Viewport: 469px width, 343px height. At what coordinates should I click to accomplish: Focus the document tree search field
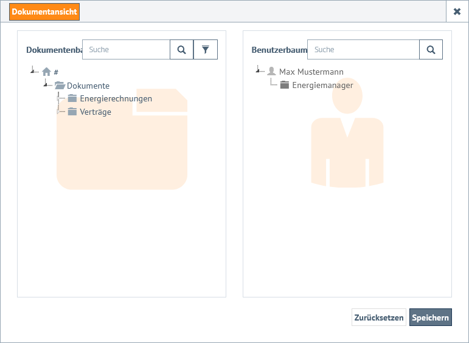pos(126,50)
